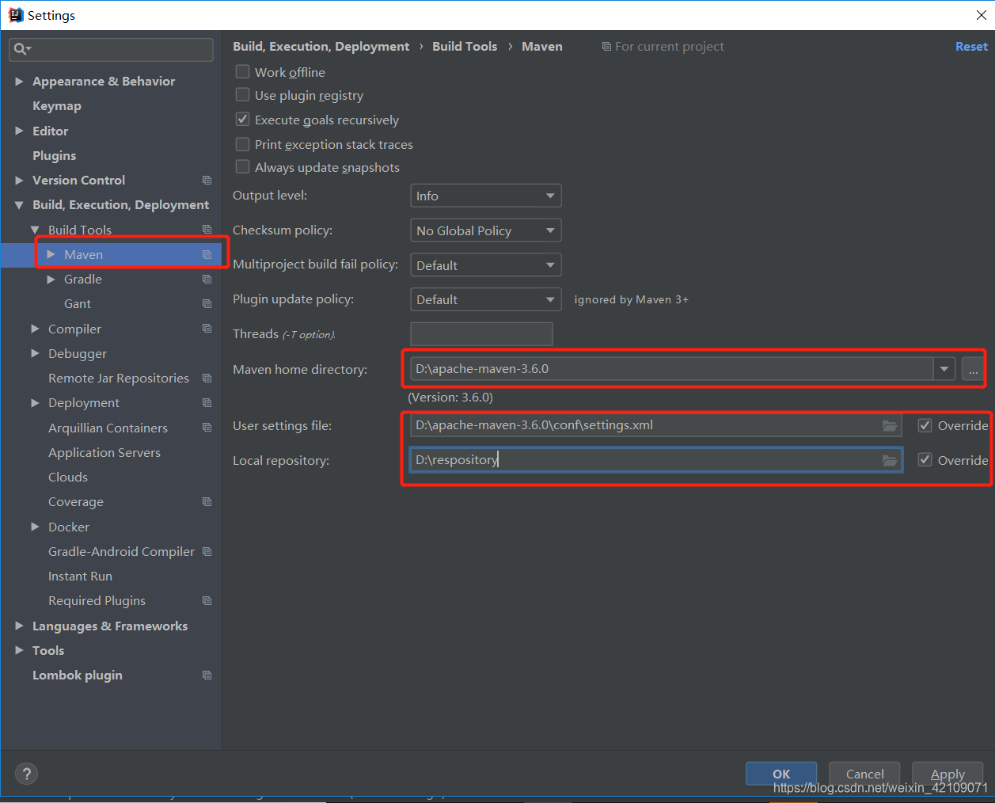Click into the settings search field
The height and width of the screenshot is (803, 995).
tap(111, 49)
